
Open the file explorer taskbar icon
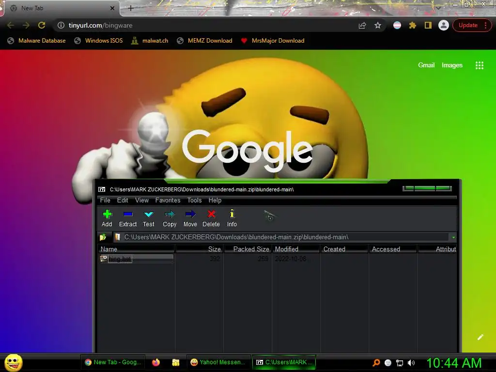click(x=176, y=362)
